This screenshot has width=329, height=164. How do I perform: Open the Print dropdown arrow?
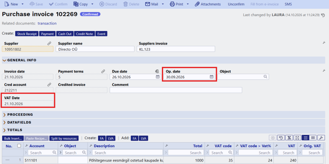click(188, 4)
